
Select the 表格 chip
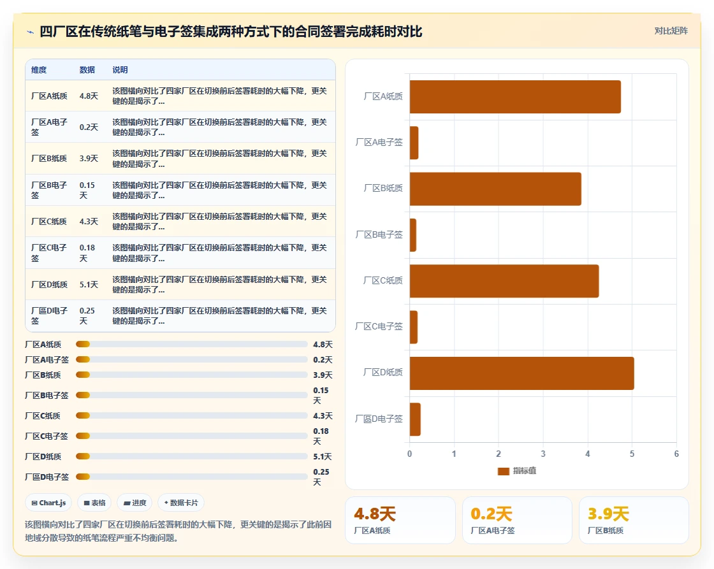click(94, 503)
